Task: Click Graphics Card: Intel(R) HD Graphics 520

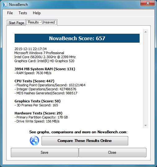Action: point(44,61)
